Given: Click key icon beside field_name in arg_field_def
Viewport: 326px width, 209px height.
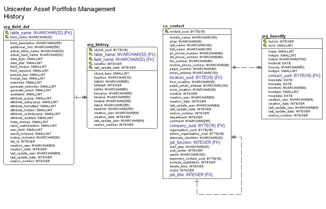Looking at the screenshot, I should (7, 37).
